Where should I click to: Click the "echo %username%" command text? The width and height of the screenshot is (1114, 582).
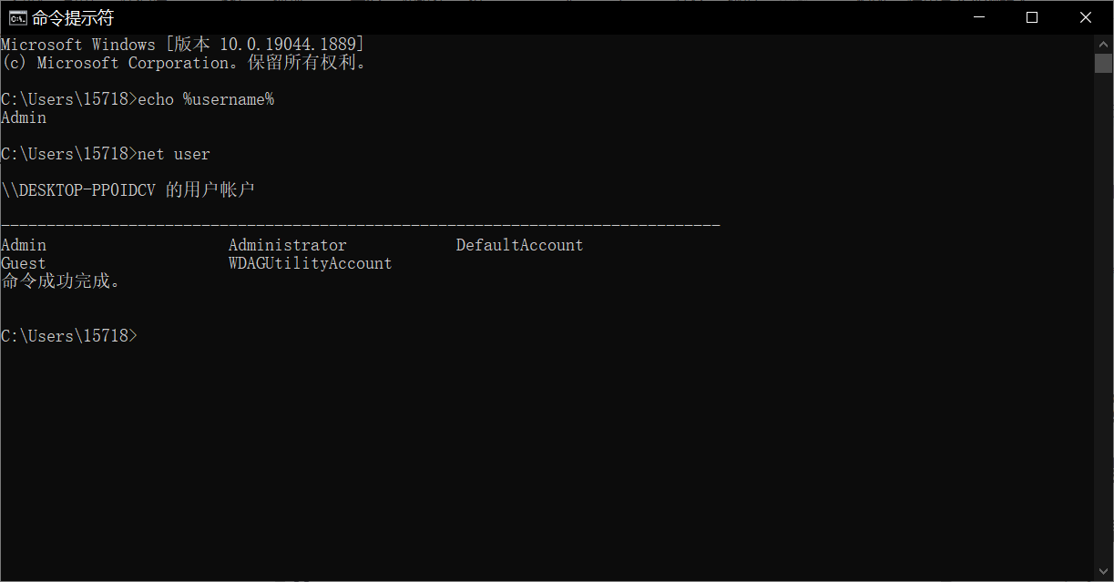(206, 99)
